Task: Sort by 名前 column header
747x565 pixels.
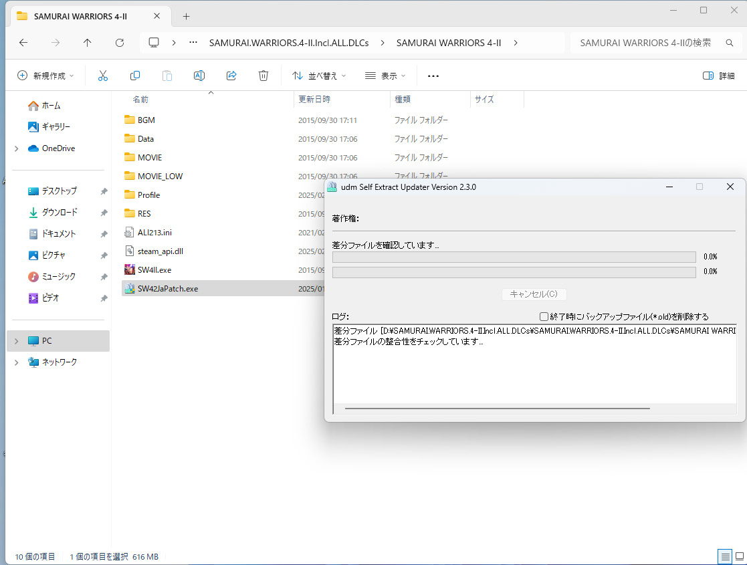Action: [140, 100]
